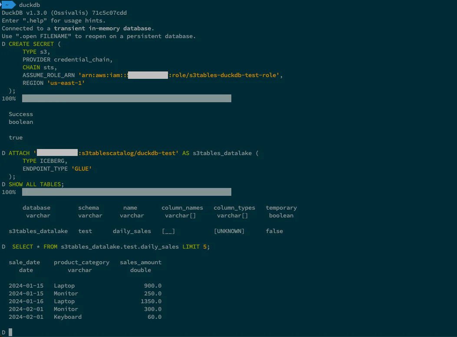Click the 'false' temporary cell
The image size is (457, 337).
click(x=274, y=231)
